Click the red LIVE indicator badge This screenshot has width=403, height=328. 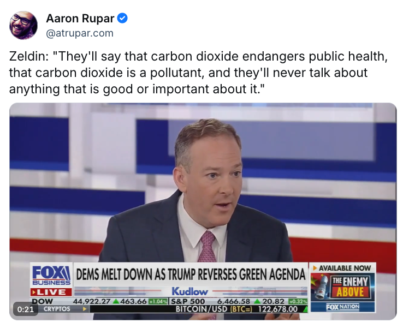(x=51, y=292)
